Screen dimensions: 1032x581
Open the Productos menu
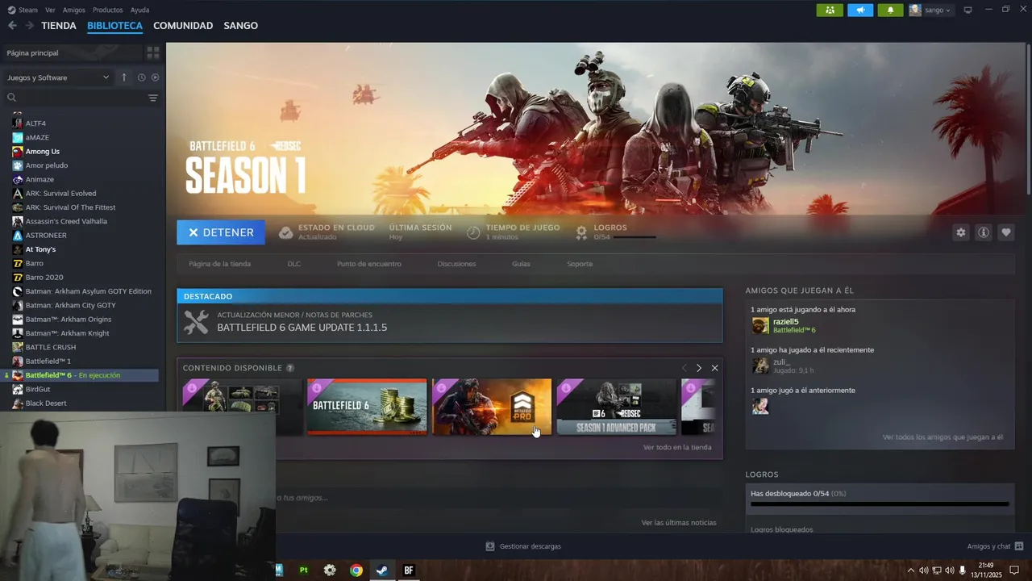(108, 10)
